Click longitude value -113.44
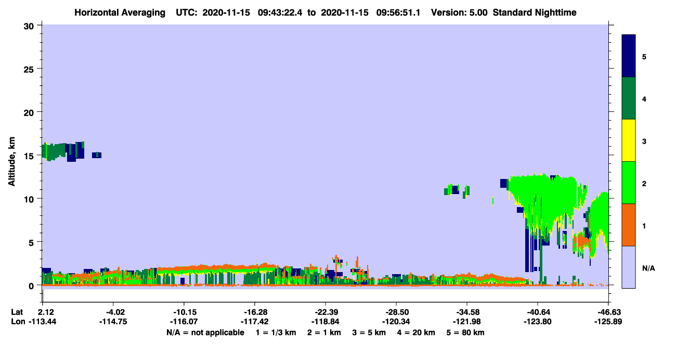Image resolution: width=676 pixels, height=347 pixels. pos(43,322)
